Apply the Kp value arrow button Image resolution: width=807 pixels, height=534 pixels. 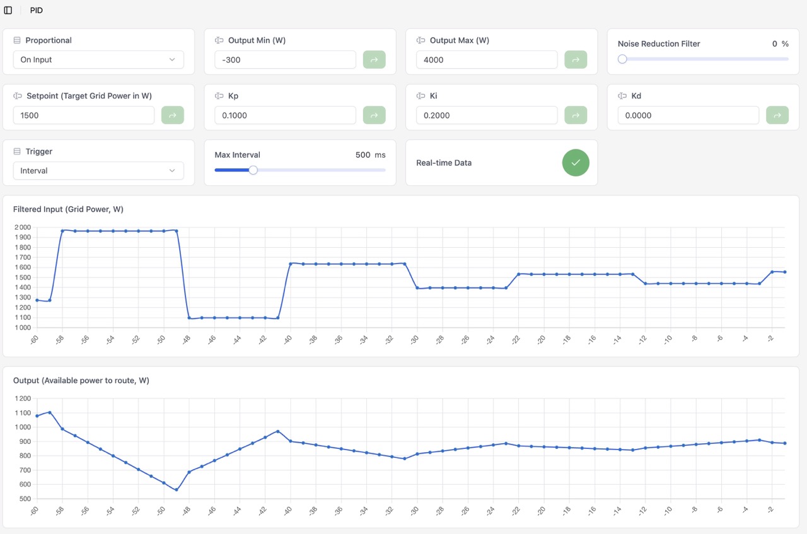[x=374, y=115]
